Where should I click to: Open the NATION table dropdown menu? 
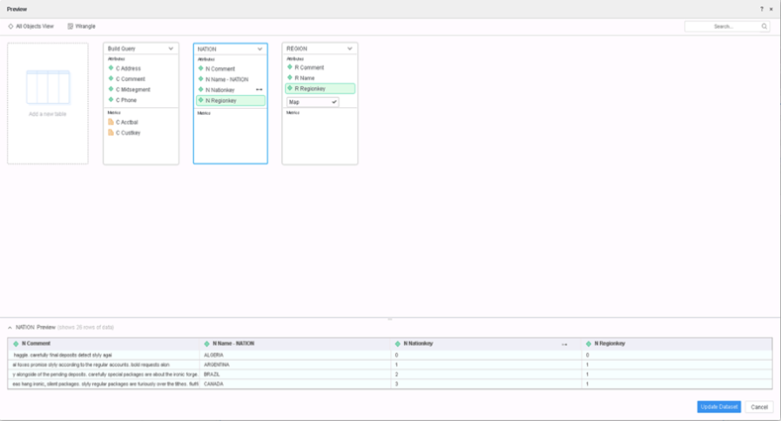pos(260,49)
